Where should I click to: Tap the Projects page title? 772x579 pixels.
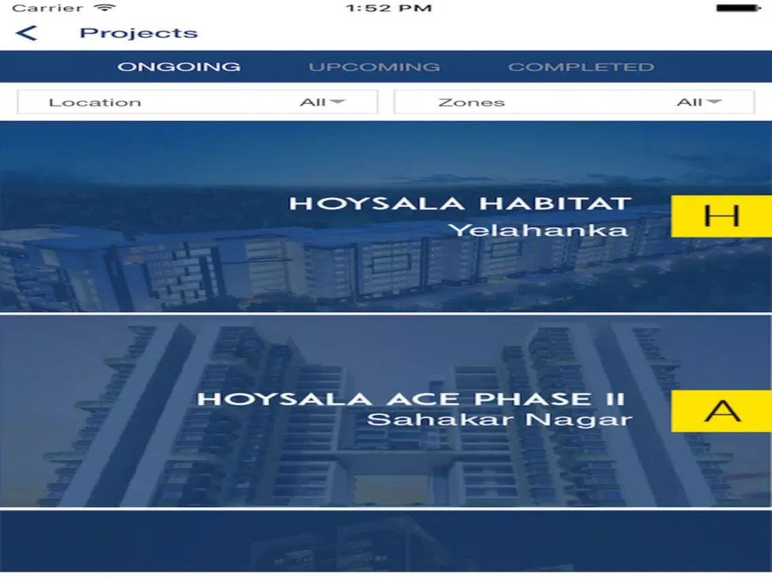[139, 33]
